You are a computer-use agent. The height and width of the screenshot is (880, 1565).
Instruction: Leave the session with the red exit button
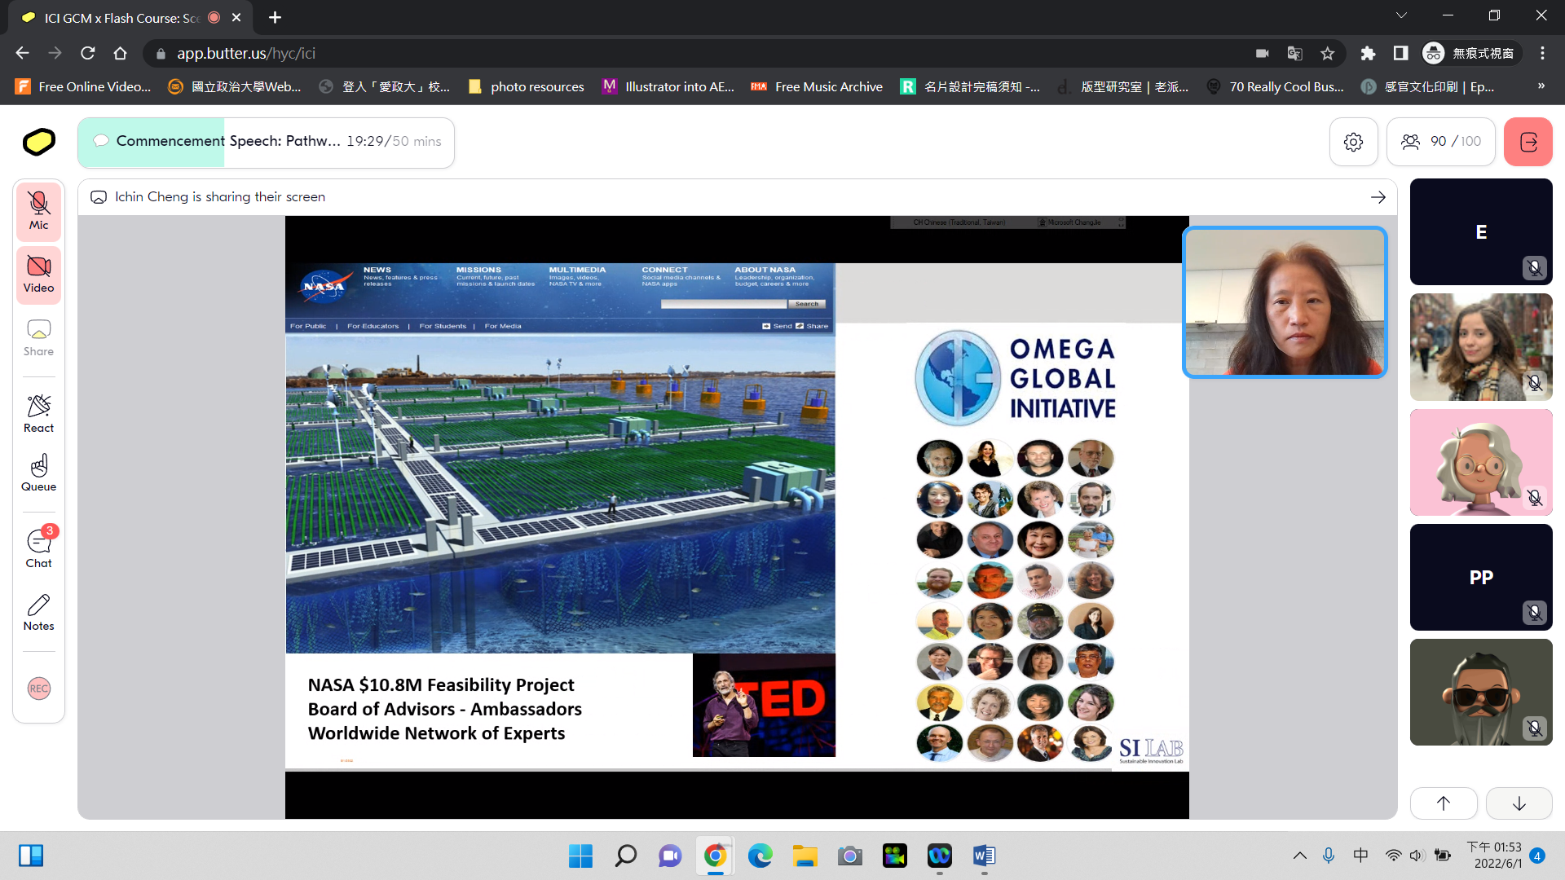pyautogui.click(x=1528, y=142)
